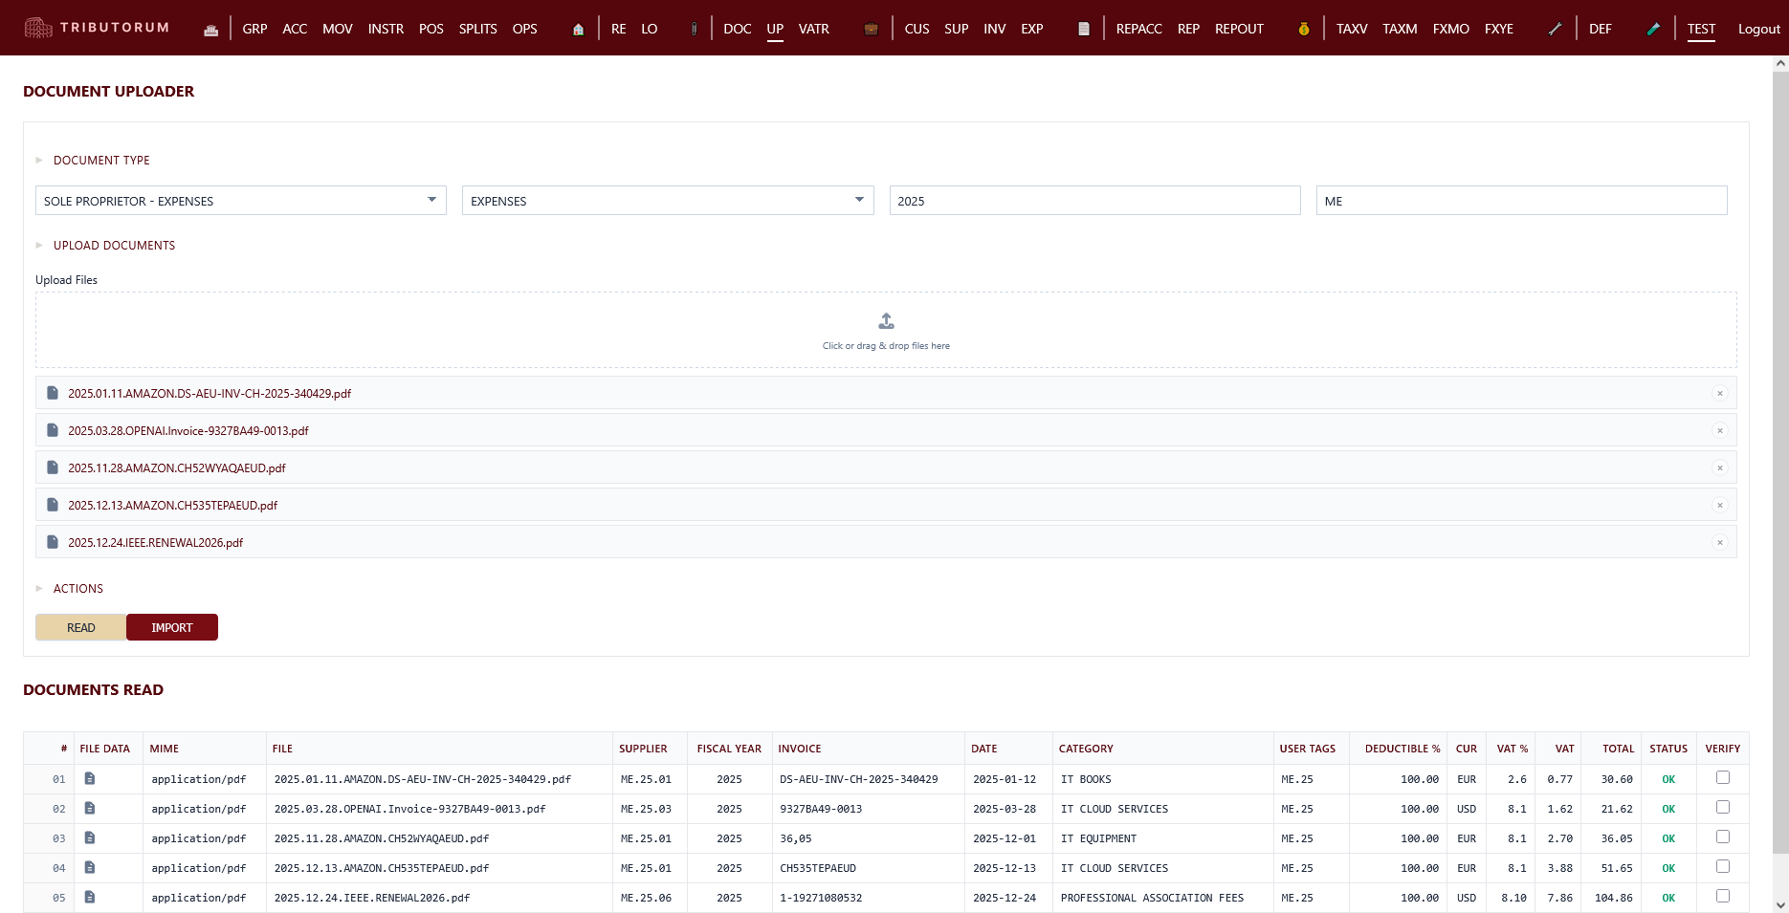Click the upload arrow icon in drop zone
The width and height of the screenshot is (1789, 913).
pyautogui.click(x=886, y=321)
